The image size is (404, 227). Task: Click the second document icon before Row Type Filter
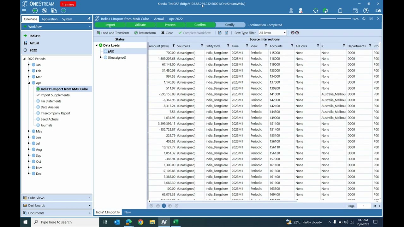point(226,33)
